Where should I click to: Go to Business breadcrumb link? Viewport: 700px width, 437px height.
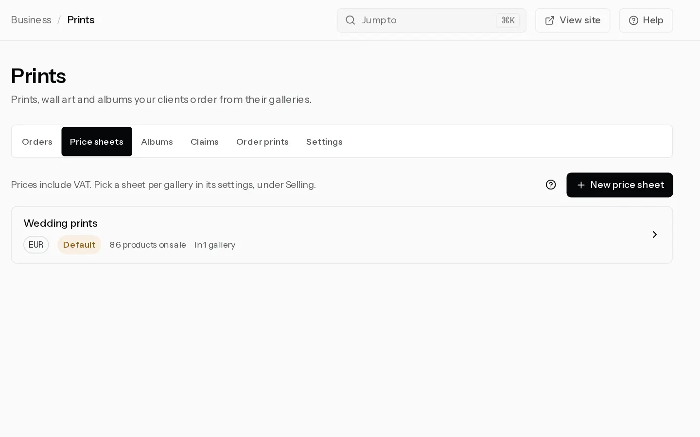click(31, 20)
